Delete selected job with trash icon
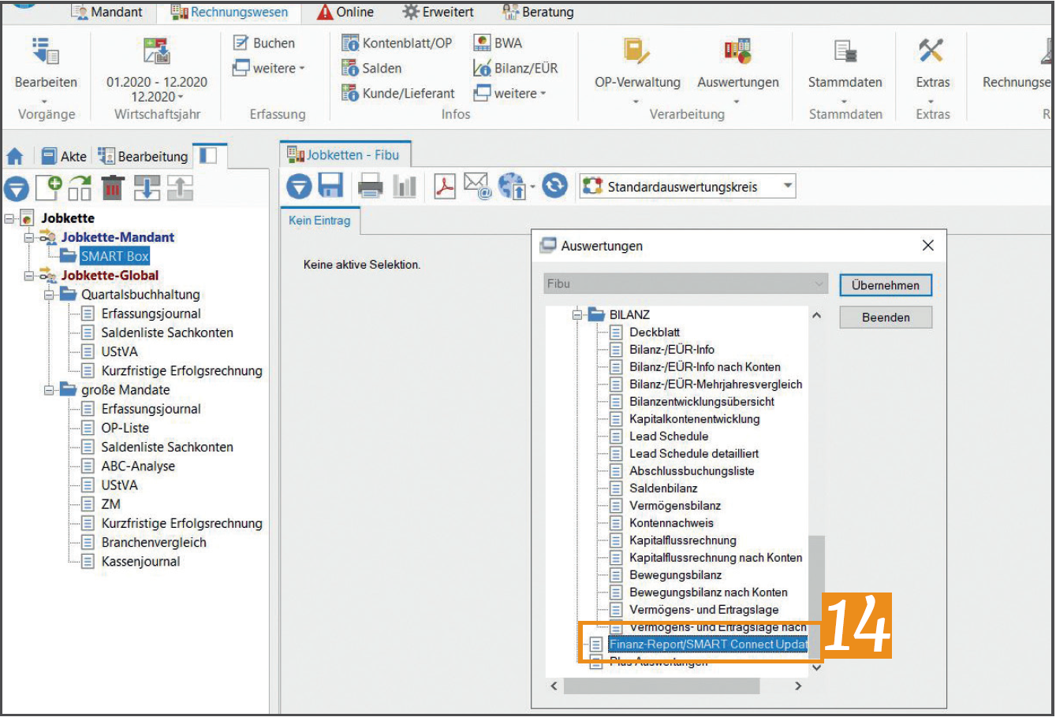 (113, 188)
